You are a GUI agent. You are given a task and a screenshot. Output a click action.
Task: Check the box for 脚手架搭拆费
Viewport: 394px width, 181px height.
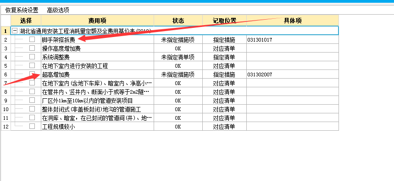(32, 39)
